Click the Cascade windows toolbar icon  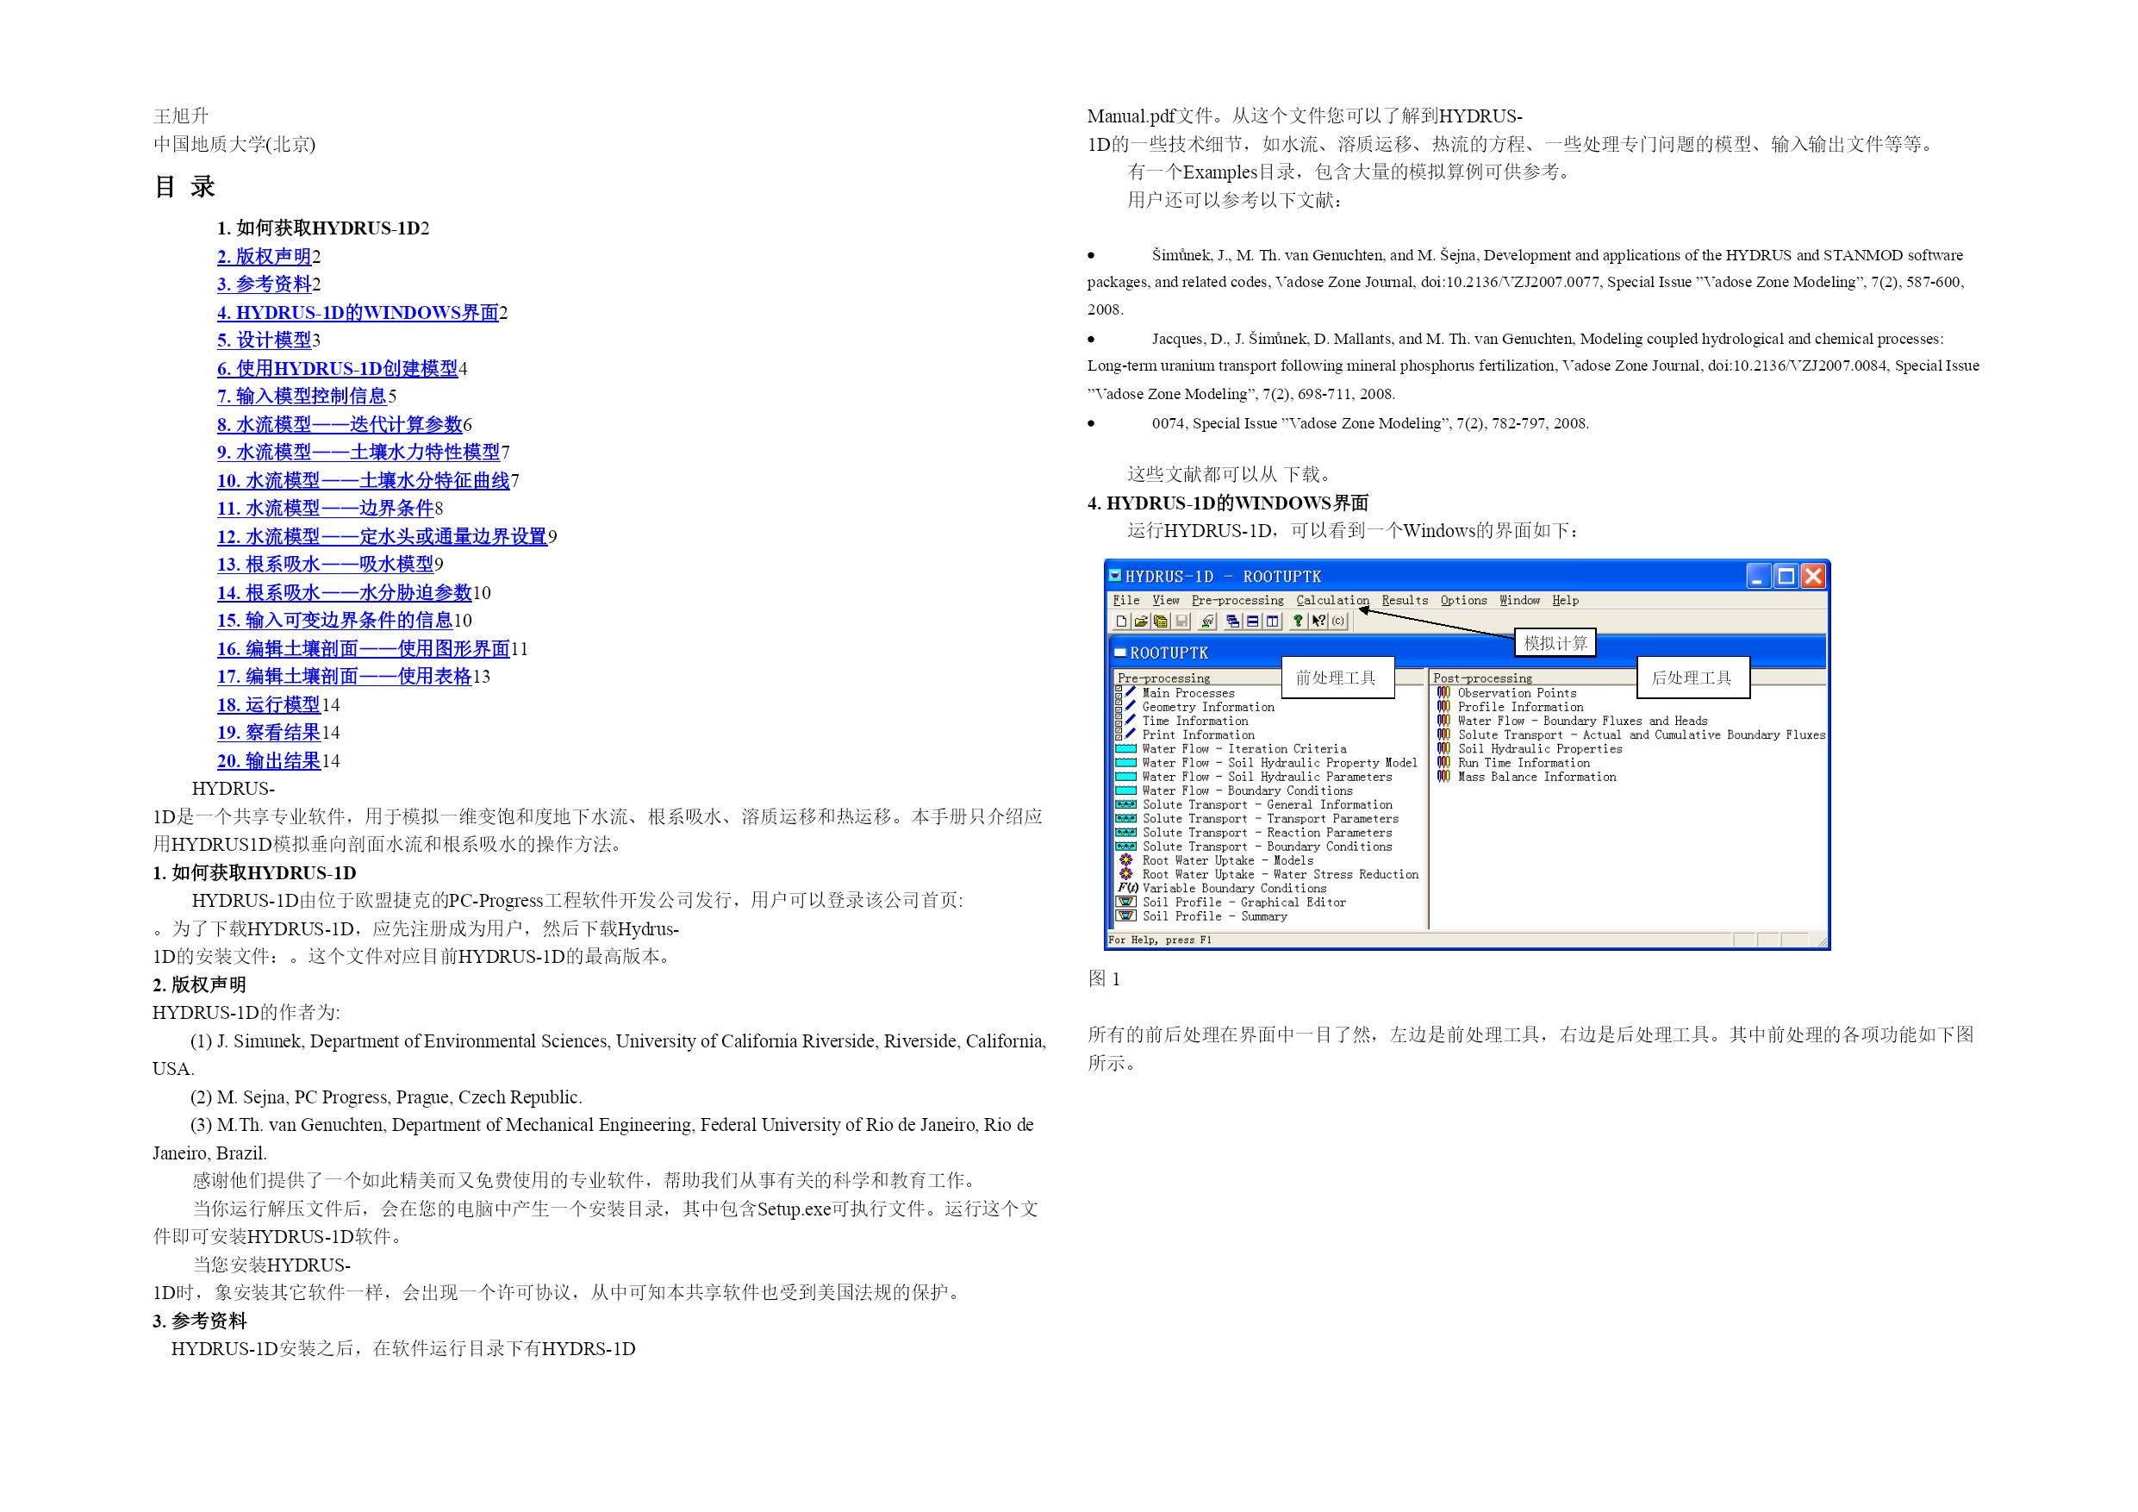(x=1233, y=622)
